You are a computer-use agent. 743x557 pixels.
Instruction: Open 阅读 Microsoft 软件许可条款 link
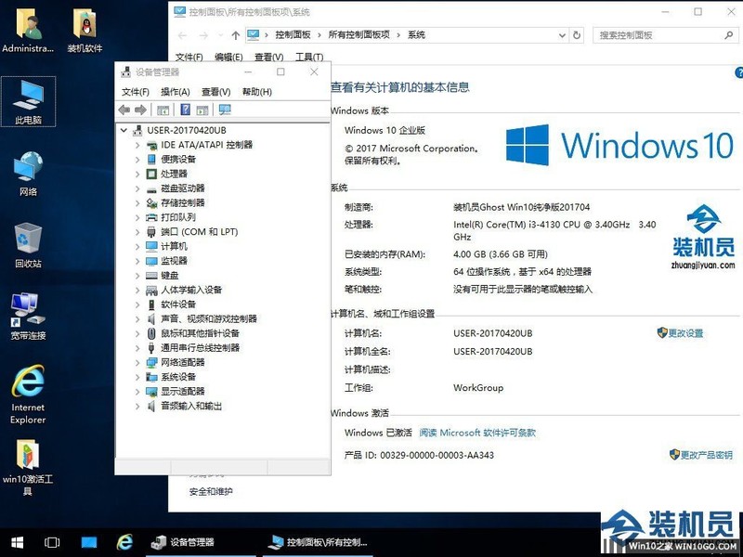tap(477, 433)
